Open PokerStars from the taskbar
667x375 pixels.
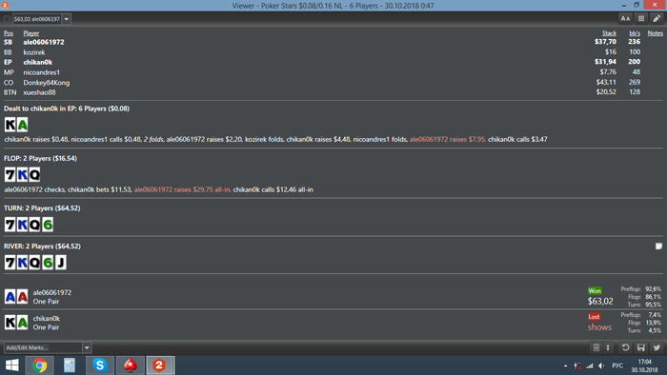tap(130, 365)
